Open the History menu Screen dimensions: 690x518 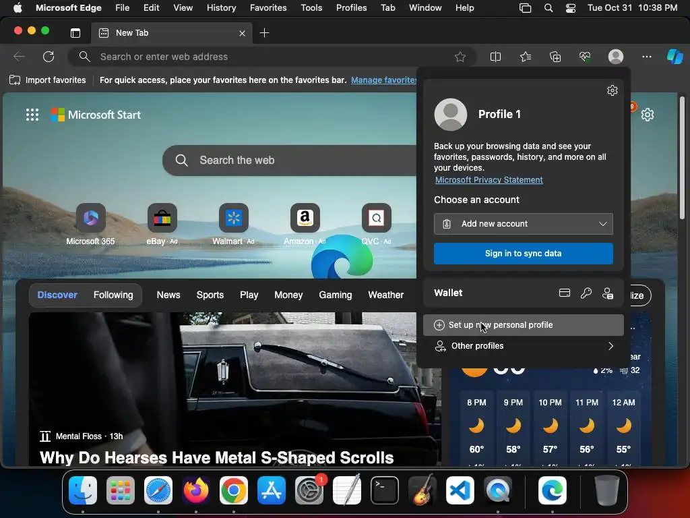click(221, 7)
